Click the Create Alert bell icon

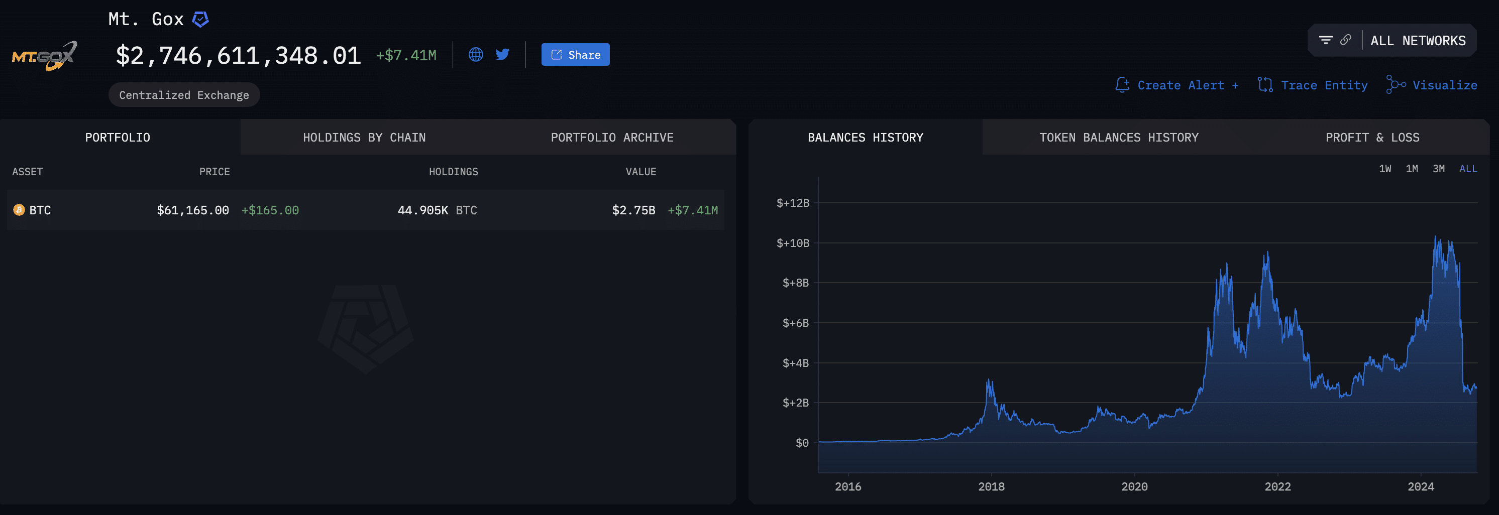(1122, 85)
